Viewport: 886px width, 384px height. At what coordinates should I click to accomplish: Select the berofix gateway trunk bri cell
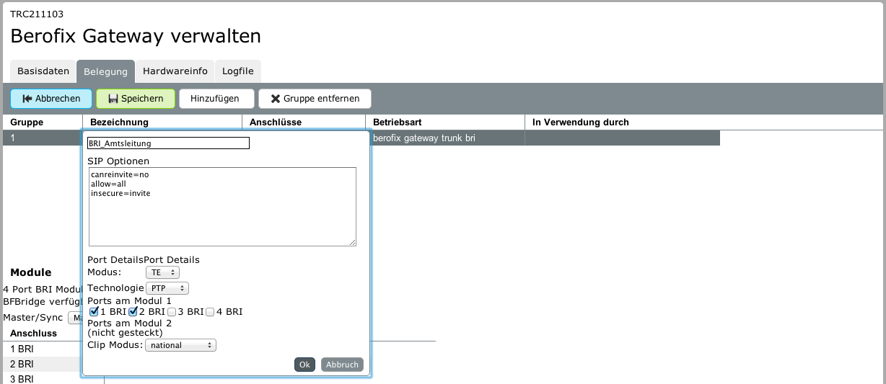point(444,138)
